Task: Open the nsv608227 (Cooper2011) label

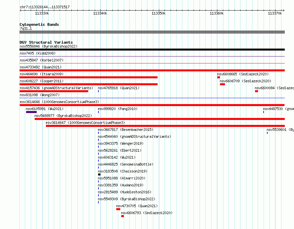Action: [42, 81]
